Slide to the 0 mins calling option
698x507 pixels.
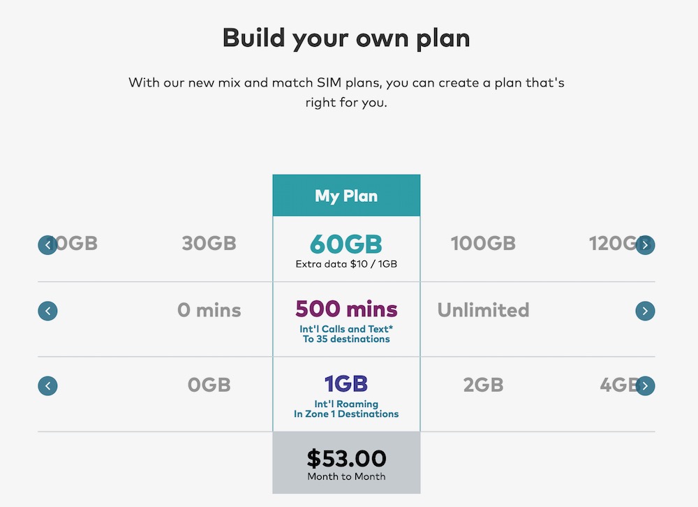pyautogui.click(x=209, y=311)
